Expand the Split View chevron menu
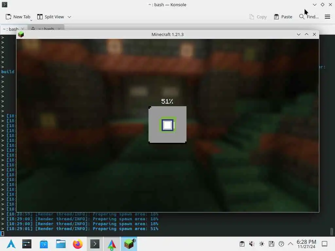335x251 pixels. pos(69,17)
